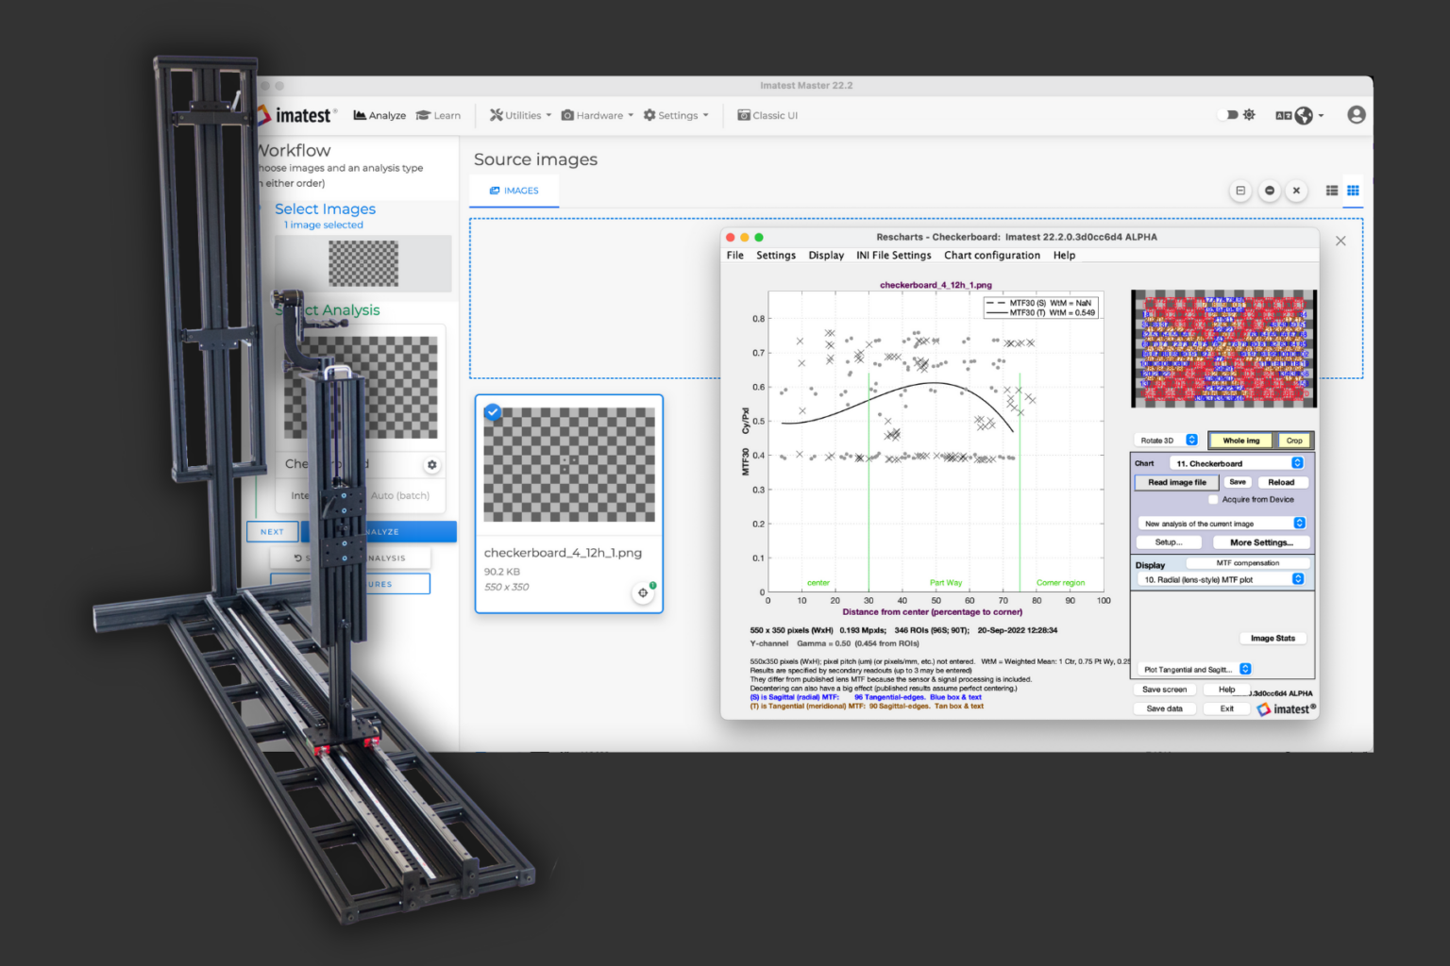Remove selected images with minus circle icon
This screenshot has width=1450, height=966.
[1269, 191]
